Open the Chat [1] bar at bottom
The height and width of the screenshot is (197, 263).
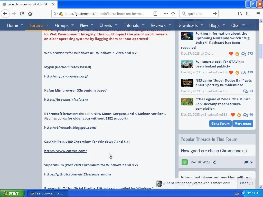(246, 183)
